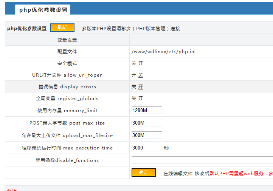Click the 变量设置 column header
Viewport: 273px width, 191px height.
(x=67, y=40)
